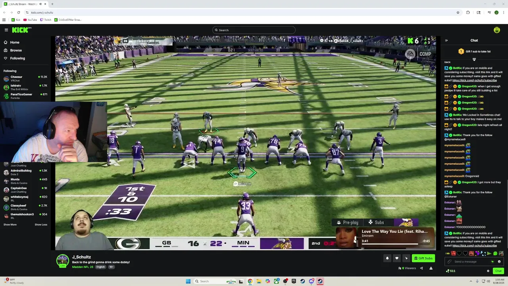
Task: Open browser extensions puzzle icon
Action: [x=468, y=12]
